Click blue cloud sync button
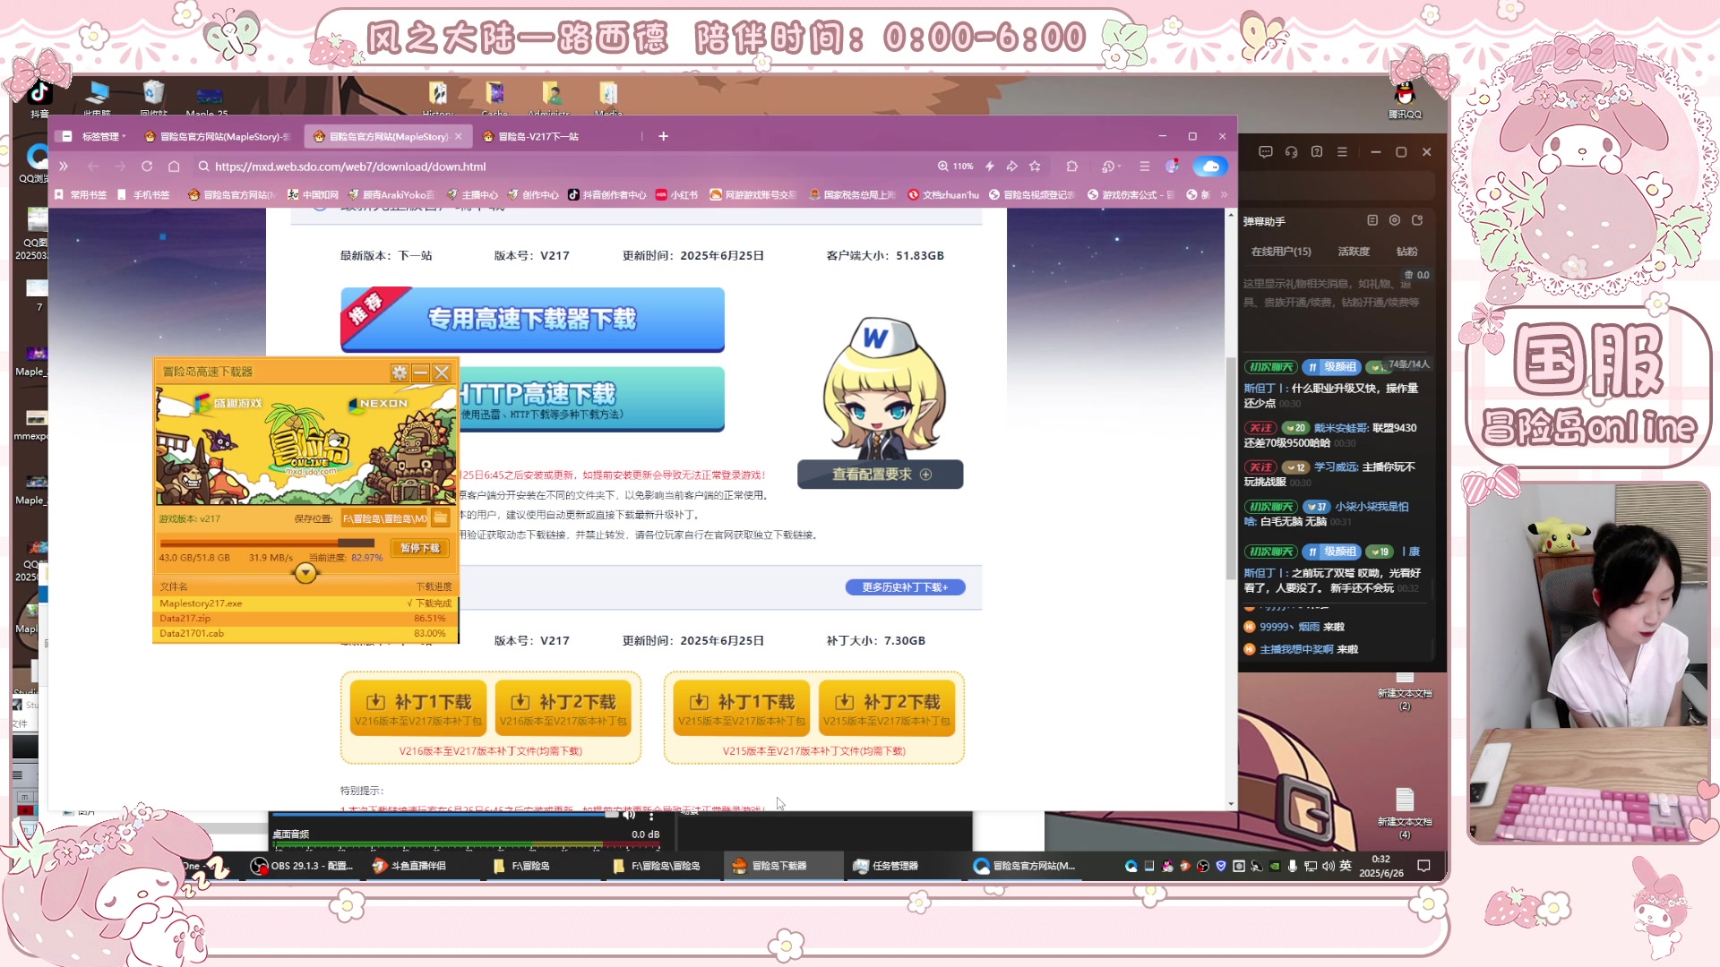1720x967 pixels. pos(1210,167)
